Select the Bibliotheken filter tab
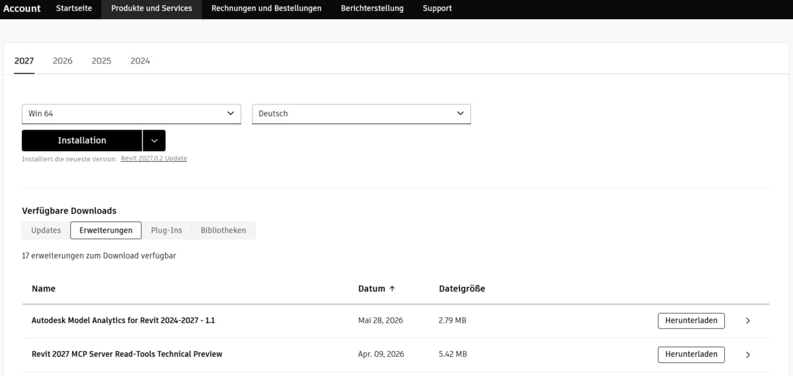This screenshot has width=793, height=376. pos(223,231)
